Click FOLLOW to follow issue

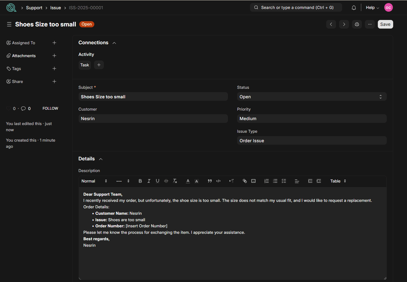pos(50,108)
